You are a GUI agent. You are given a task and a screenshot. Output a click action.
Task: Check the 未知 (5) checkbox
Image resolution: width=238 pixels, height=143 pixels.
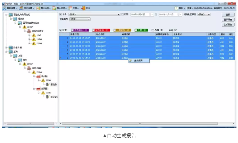pyautogui.click(x=153, y=30)
